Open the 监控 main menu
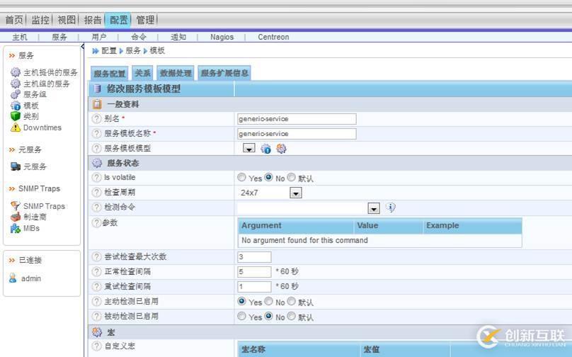Viewport: 572px width, 357px height. pos(40,20)
